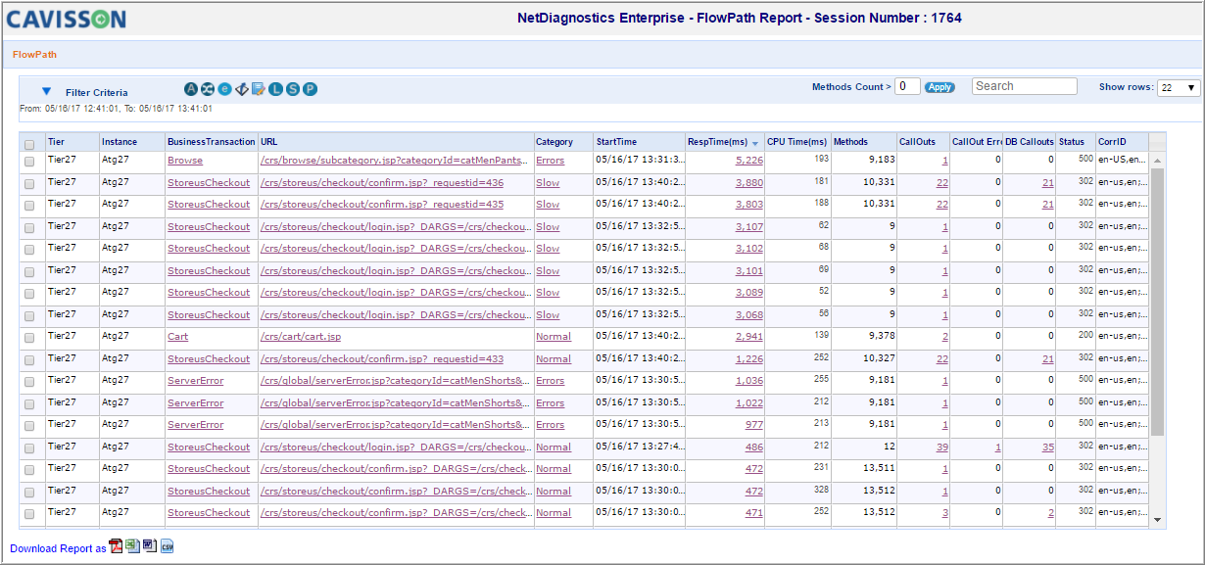This screenshot has width=1205, height=565.
Task: Click the Filter Criteria label
Action: [97, 93]
